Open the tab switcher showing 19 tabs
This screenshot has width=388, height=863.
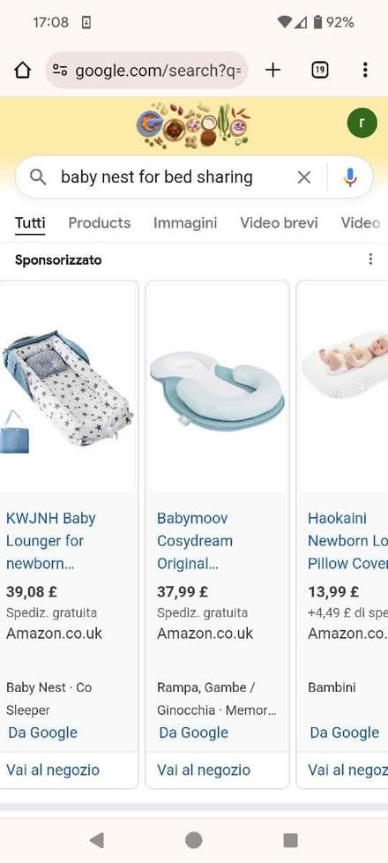[x=320, y=70]
